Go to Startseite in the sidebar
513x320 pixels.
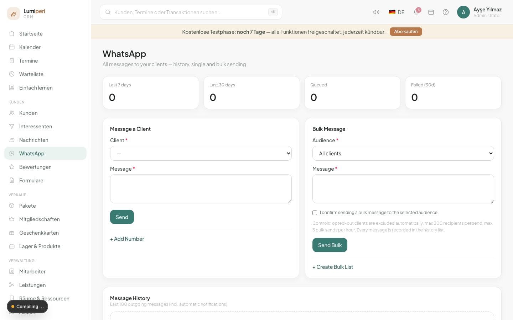[x=46, y=34]
